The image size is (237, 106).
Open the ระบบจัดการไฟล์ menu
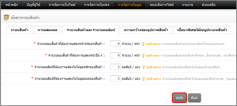pos(162,5)
